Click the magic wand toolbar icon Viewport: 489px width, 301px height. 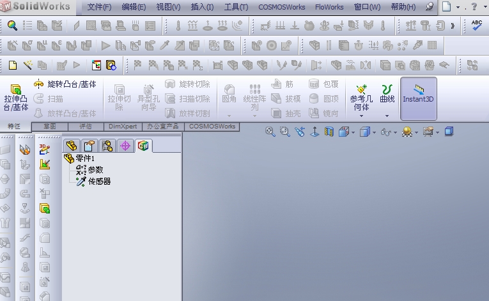27,65
